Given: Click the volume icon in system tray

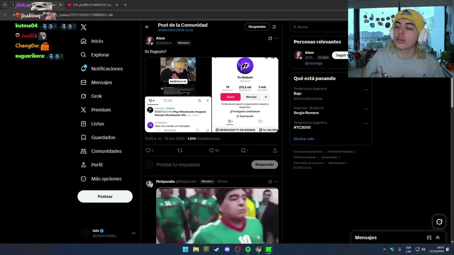Looking at the screenshot, I should tap(423, 249).
